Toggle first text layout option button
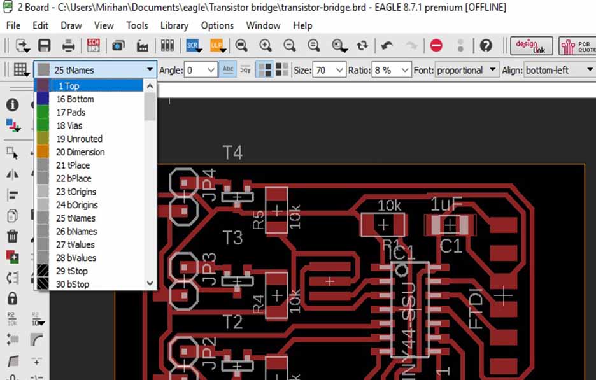 265,69
